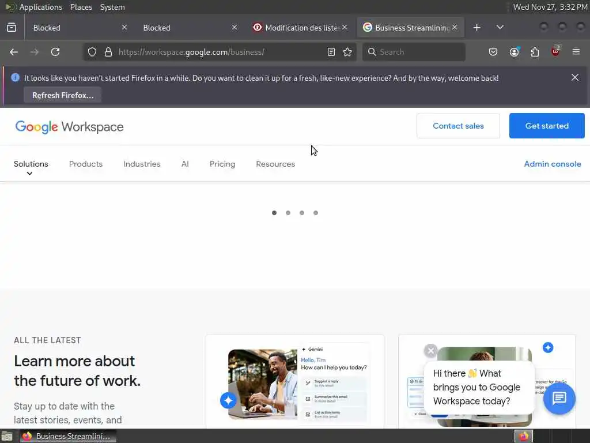The image size is (590, 443).
Task: Open the chat bubble widget icon
Action: tap(559, 398)
